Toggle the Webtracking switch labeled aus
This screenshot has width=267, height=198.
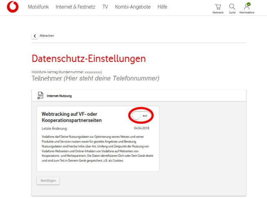pos(141,115)
